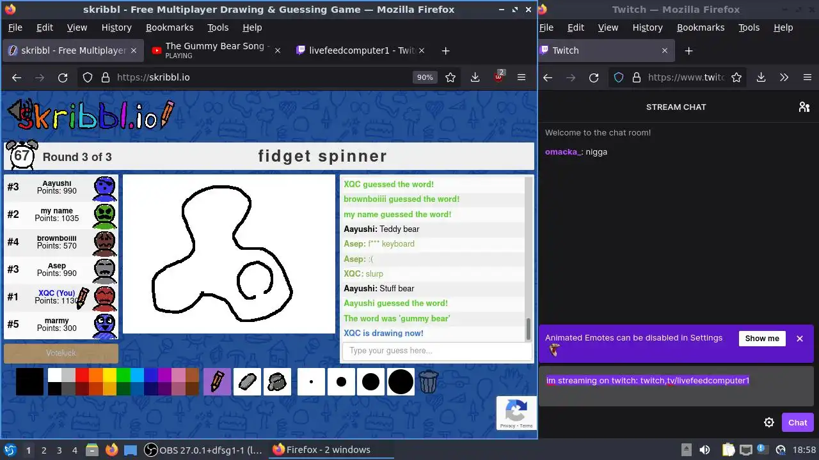Dismiss the Animated Emotes notice
This screenshot has height=460, width=819.
[x=799, y=339]
